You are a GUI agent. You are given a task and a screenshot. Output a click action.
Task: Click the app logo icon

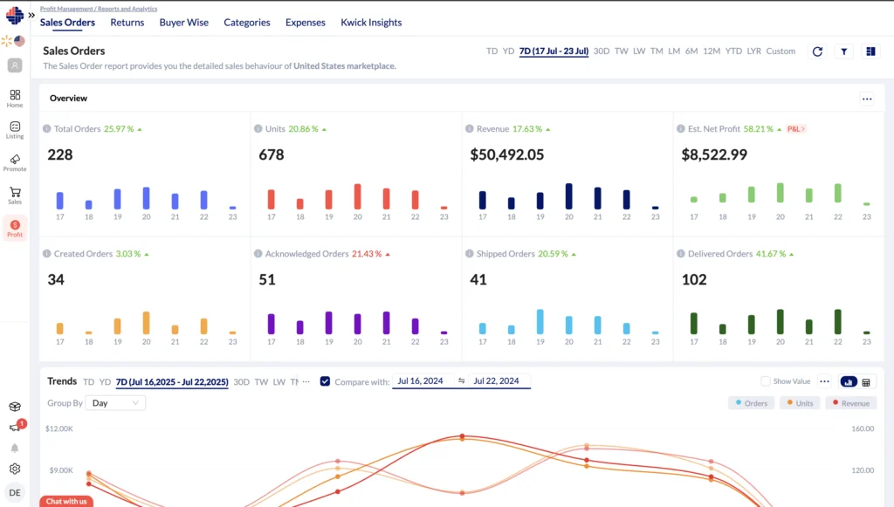[14, 16]
